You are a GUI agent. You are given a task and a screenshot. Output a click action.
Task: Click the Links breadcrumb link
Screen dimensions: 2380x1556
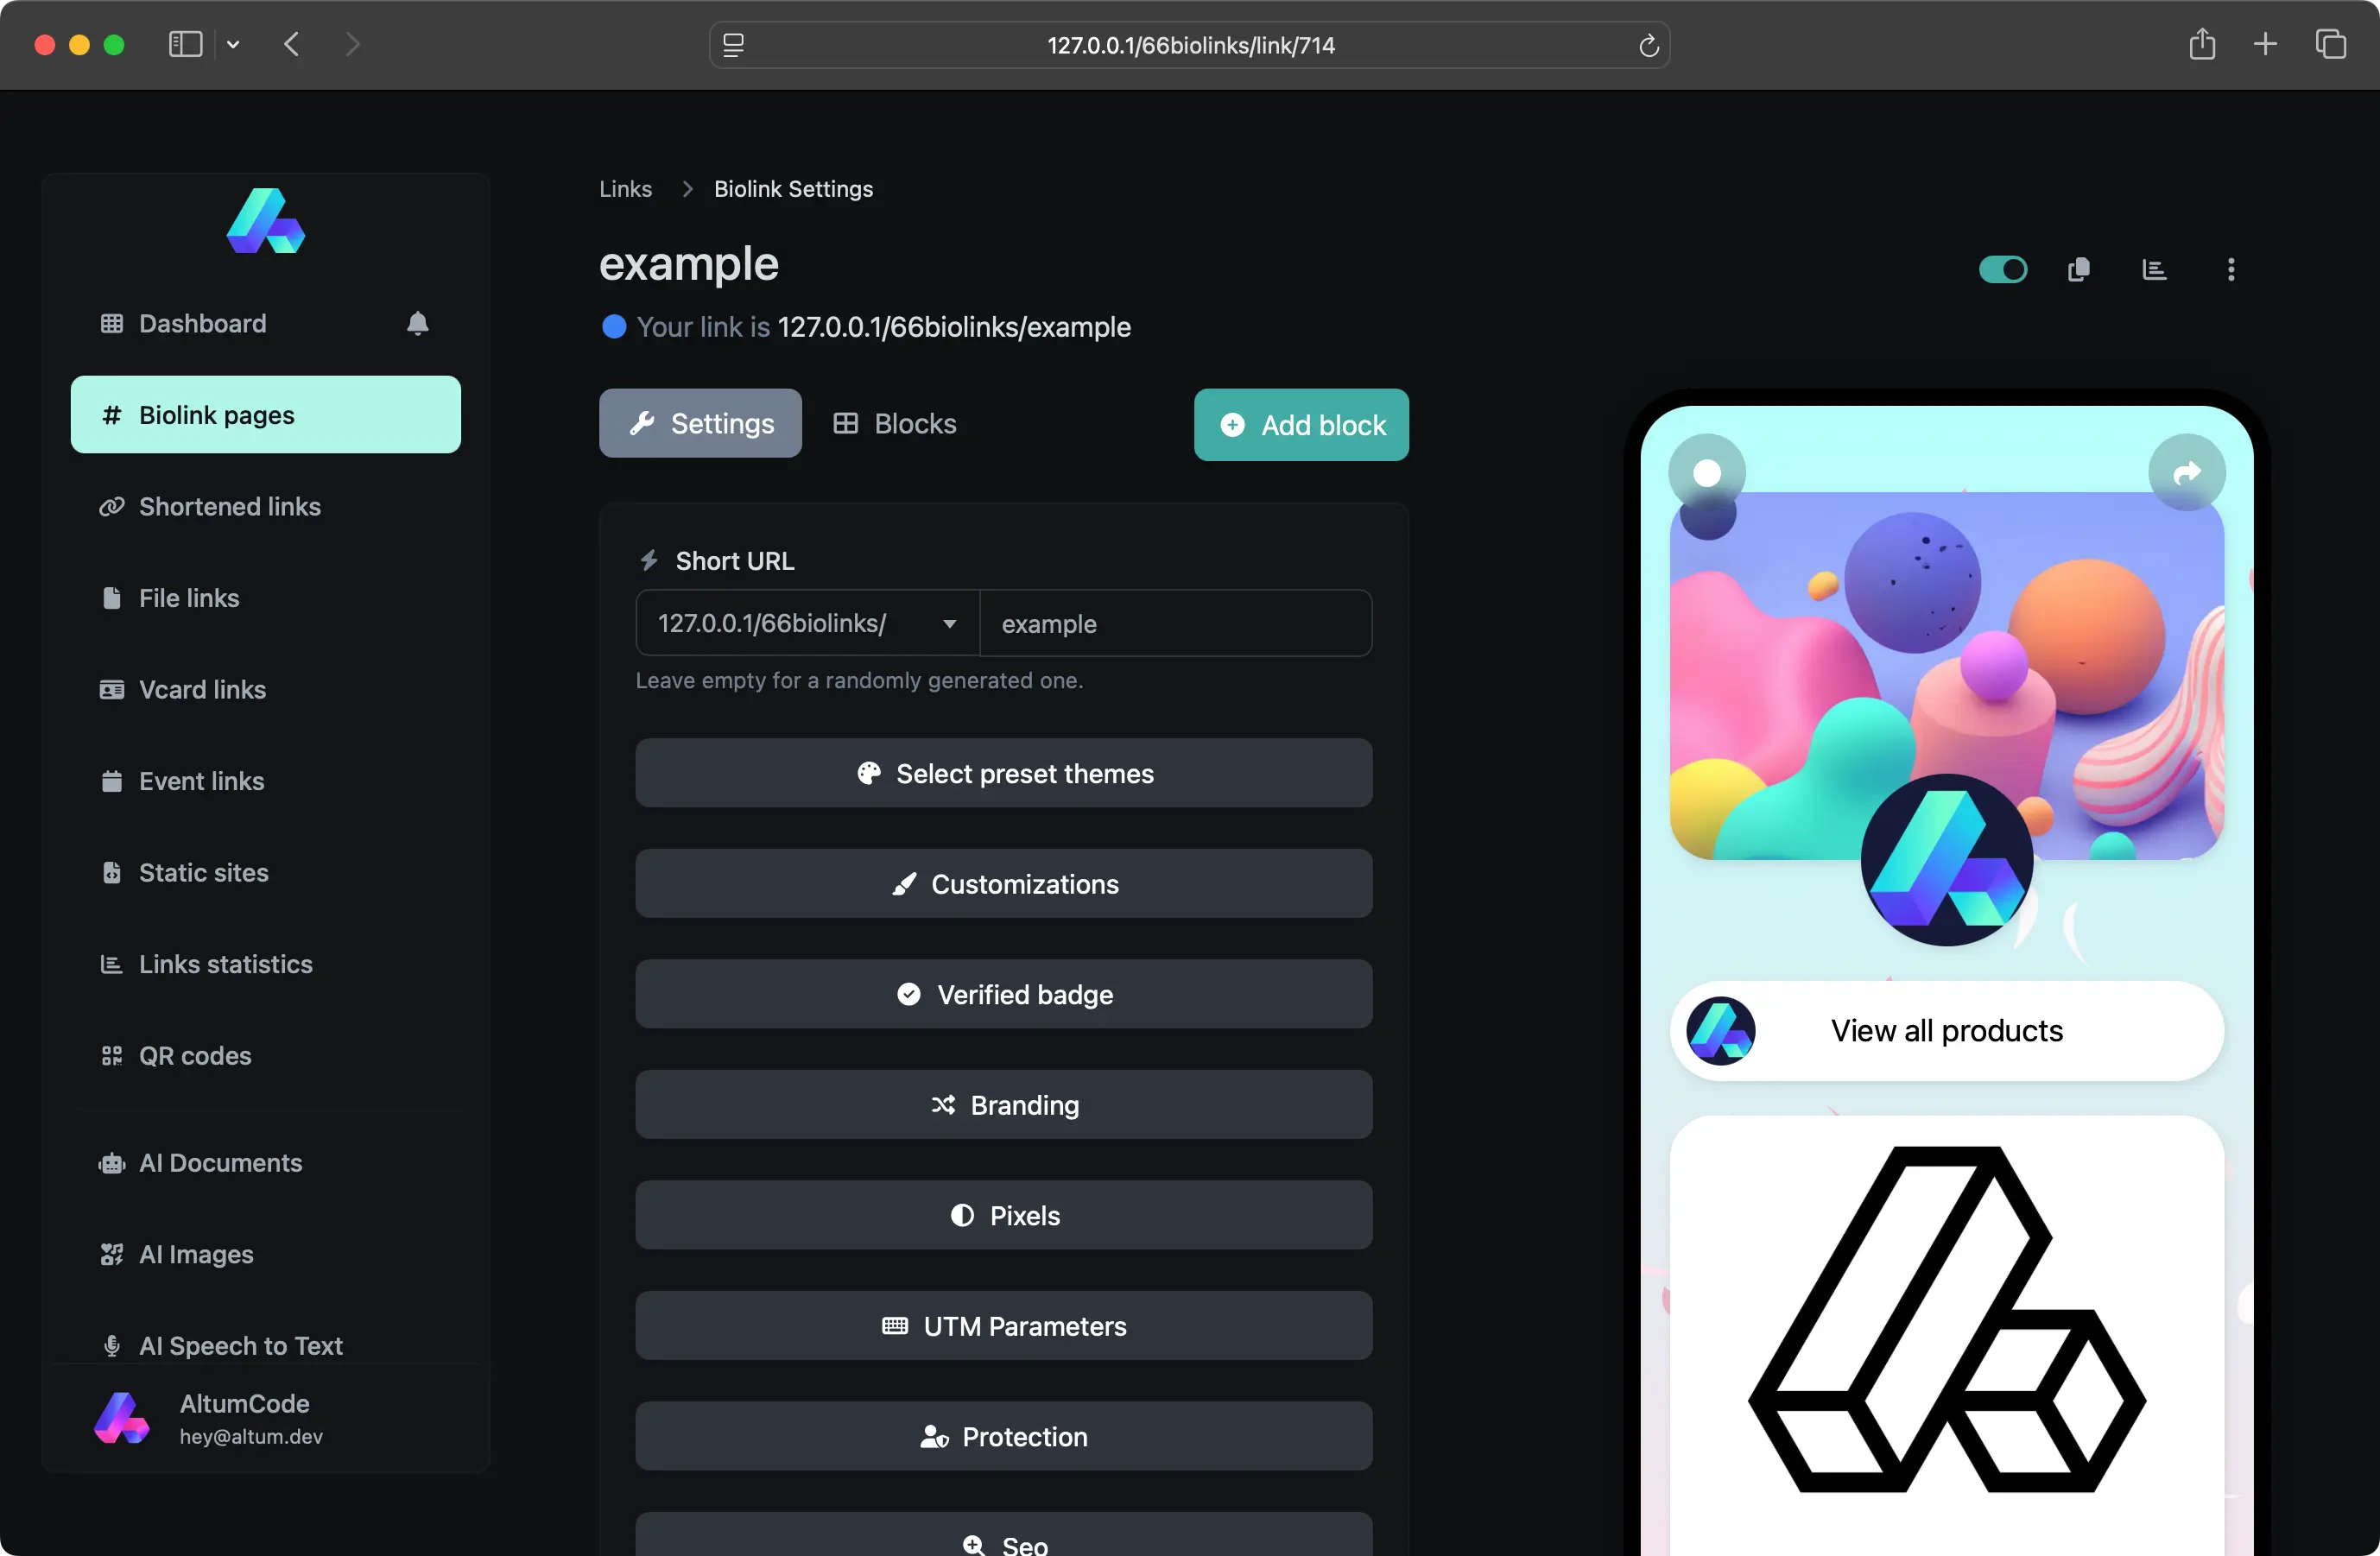(x=625, y=189)
